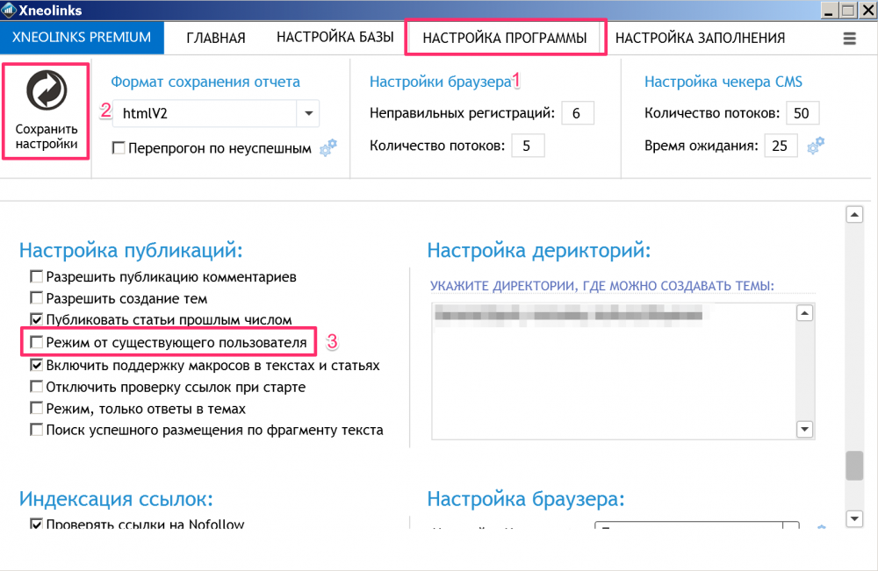Click the Неправильных регистраций field with 6

578,113
